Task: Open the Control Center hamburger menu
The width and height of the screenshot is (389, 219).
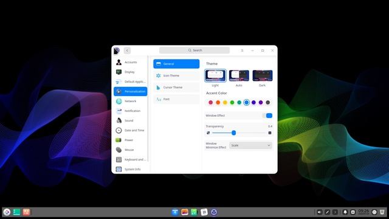Action: click(242, 50)
